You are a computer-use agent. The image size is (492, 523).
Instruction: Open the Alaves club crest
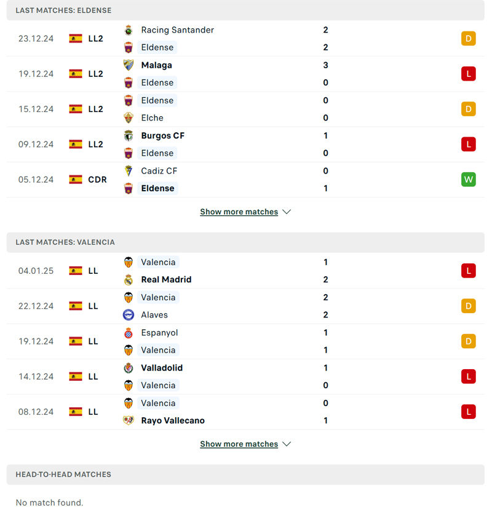coord(129,314)
